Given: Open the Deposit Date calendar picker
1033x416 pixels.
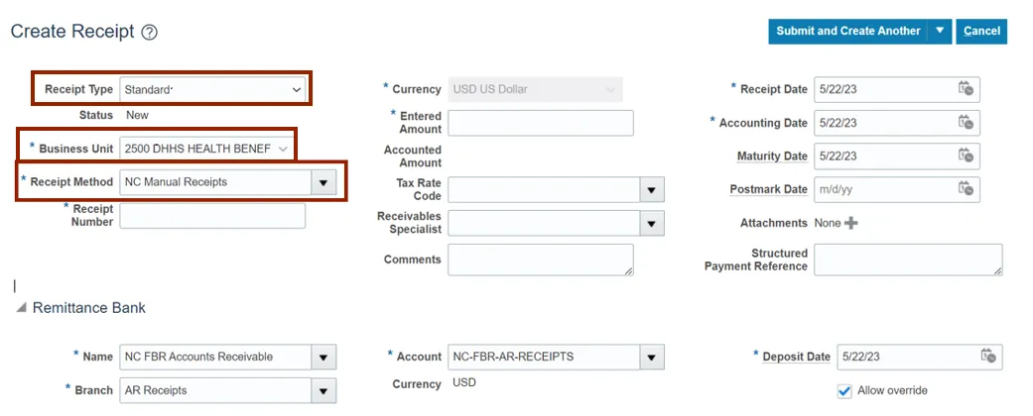Looking at the screenshot, I should coord(987,357).
